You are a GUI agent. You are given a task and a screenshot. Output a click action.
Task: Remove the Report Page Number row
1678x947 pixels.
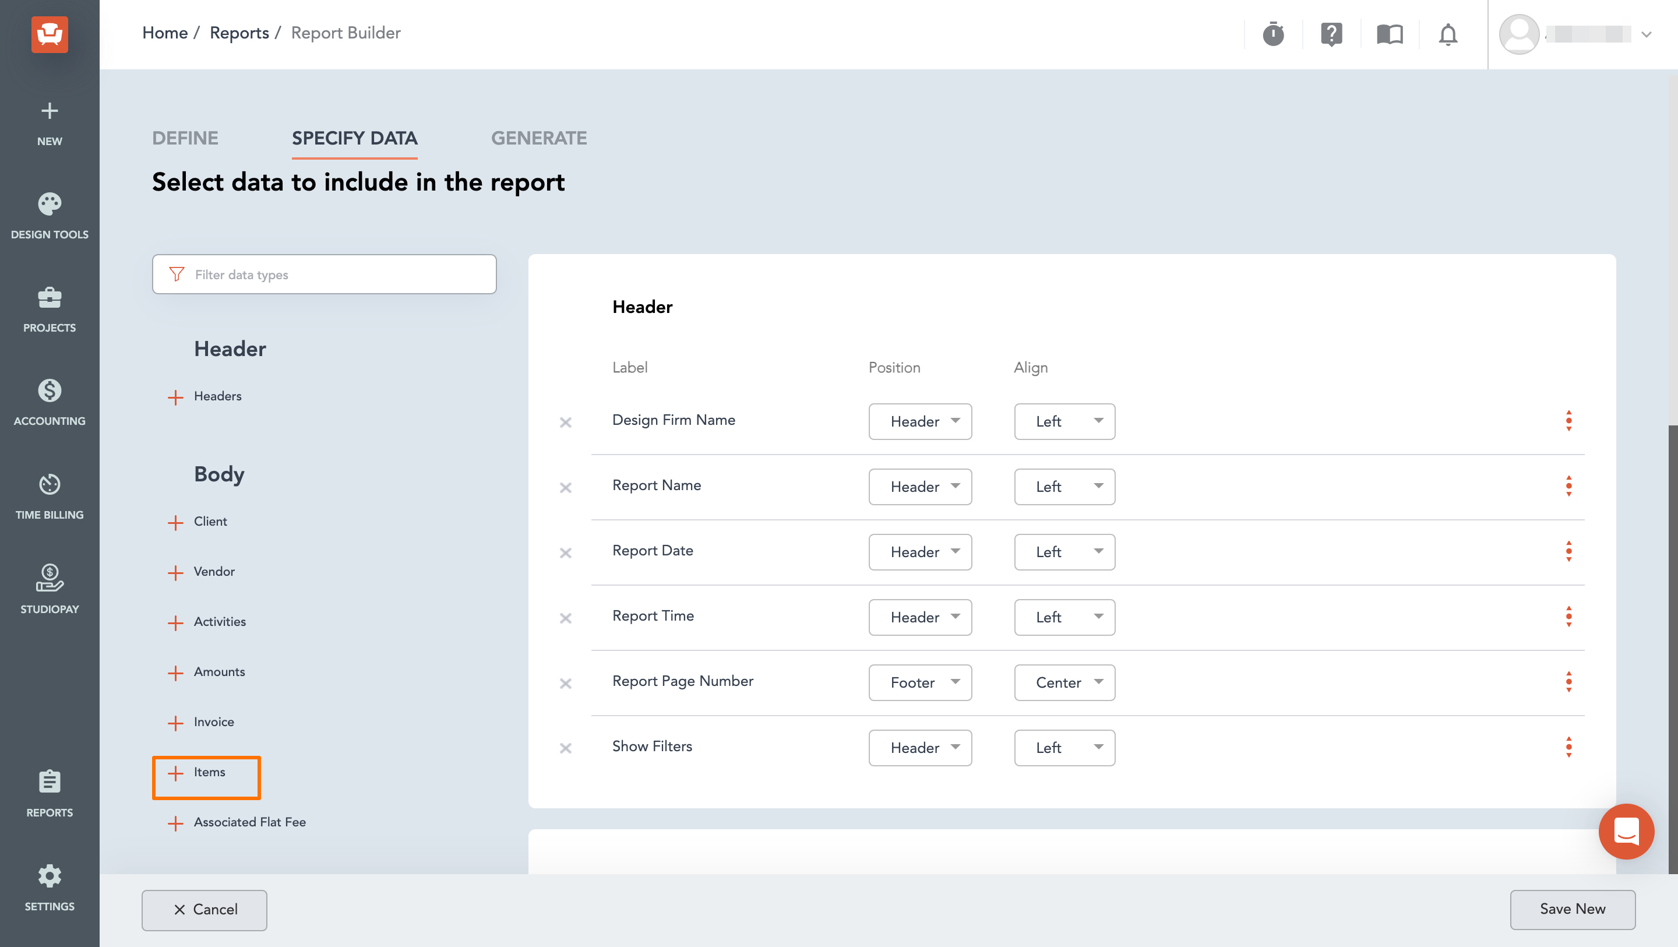565,683
